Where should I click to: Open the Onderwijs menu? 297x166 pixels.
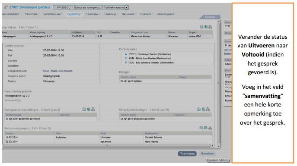pyautogui.click(x=111, y=14)
